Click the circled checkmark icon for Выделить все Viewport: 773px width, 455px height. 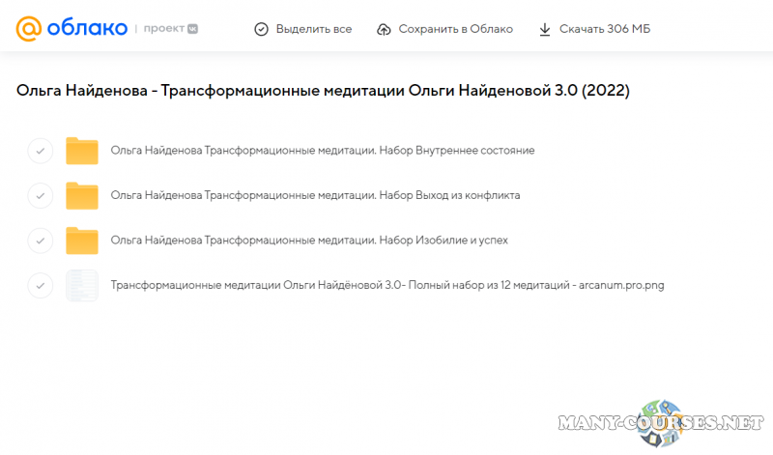pyautogui.click(x=261, y=29)
